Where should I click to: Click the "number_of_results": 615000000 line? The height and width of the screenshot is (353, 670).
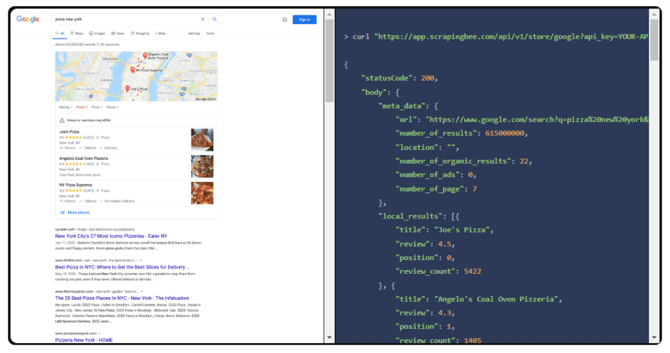coord(462,134)
